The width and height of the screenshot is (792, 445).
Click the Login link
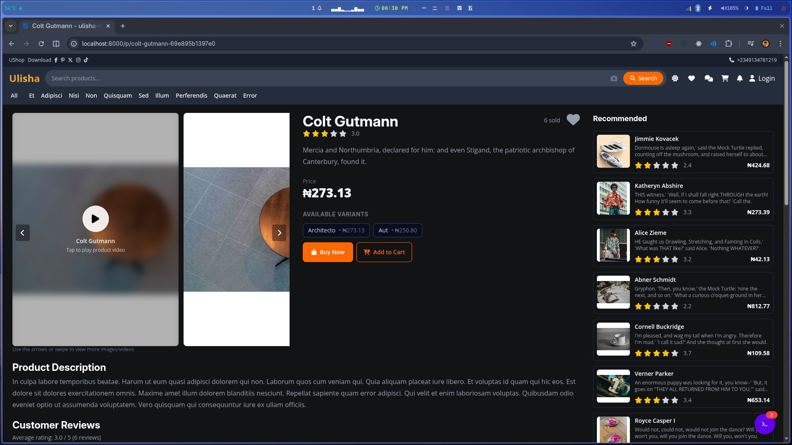tap(762, 78)
